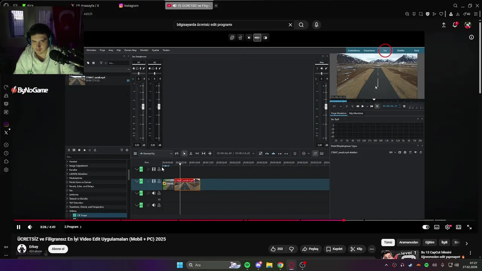The height and width of the screenshot is (271, 482).
Task: Open the Ayarlar menu in Kdenlive
Action: coord(156,50)
